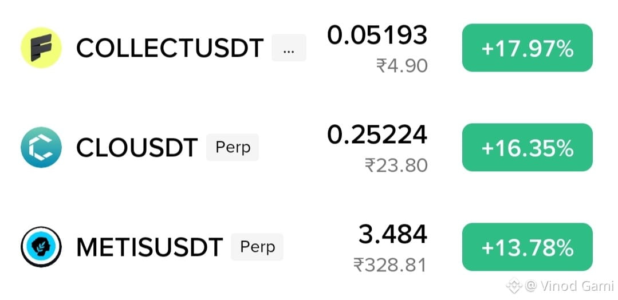Screen dimensions: 618x300
Task: Tap the ₹4.90 rupee price
Action: pyautogui.click(x=402, y=66)
